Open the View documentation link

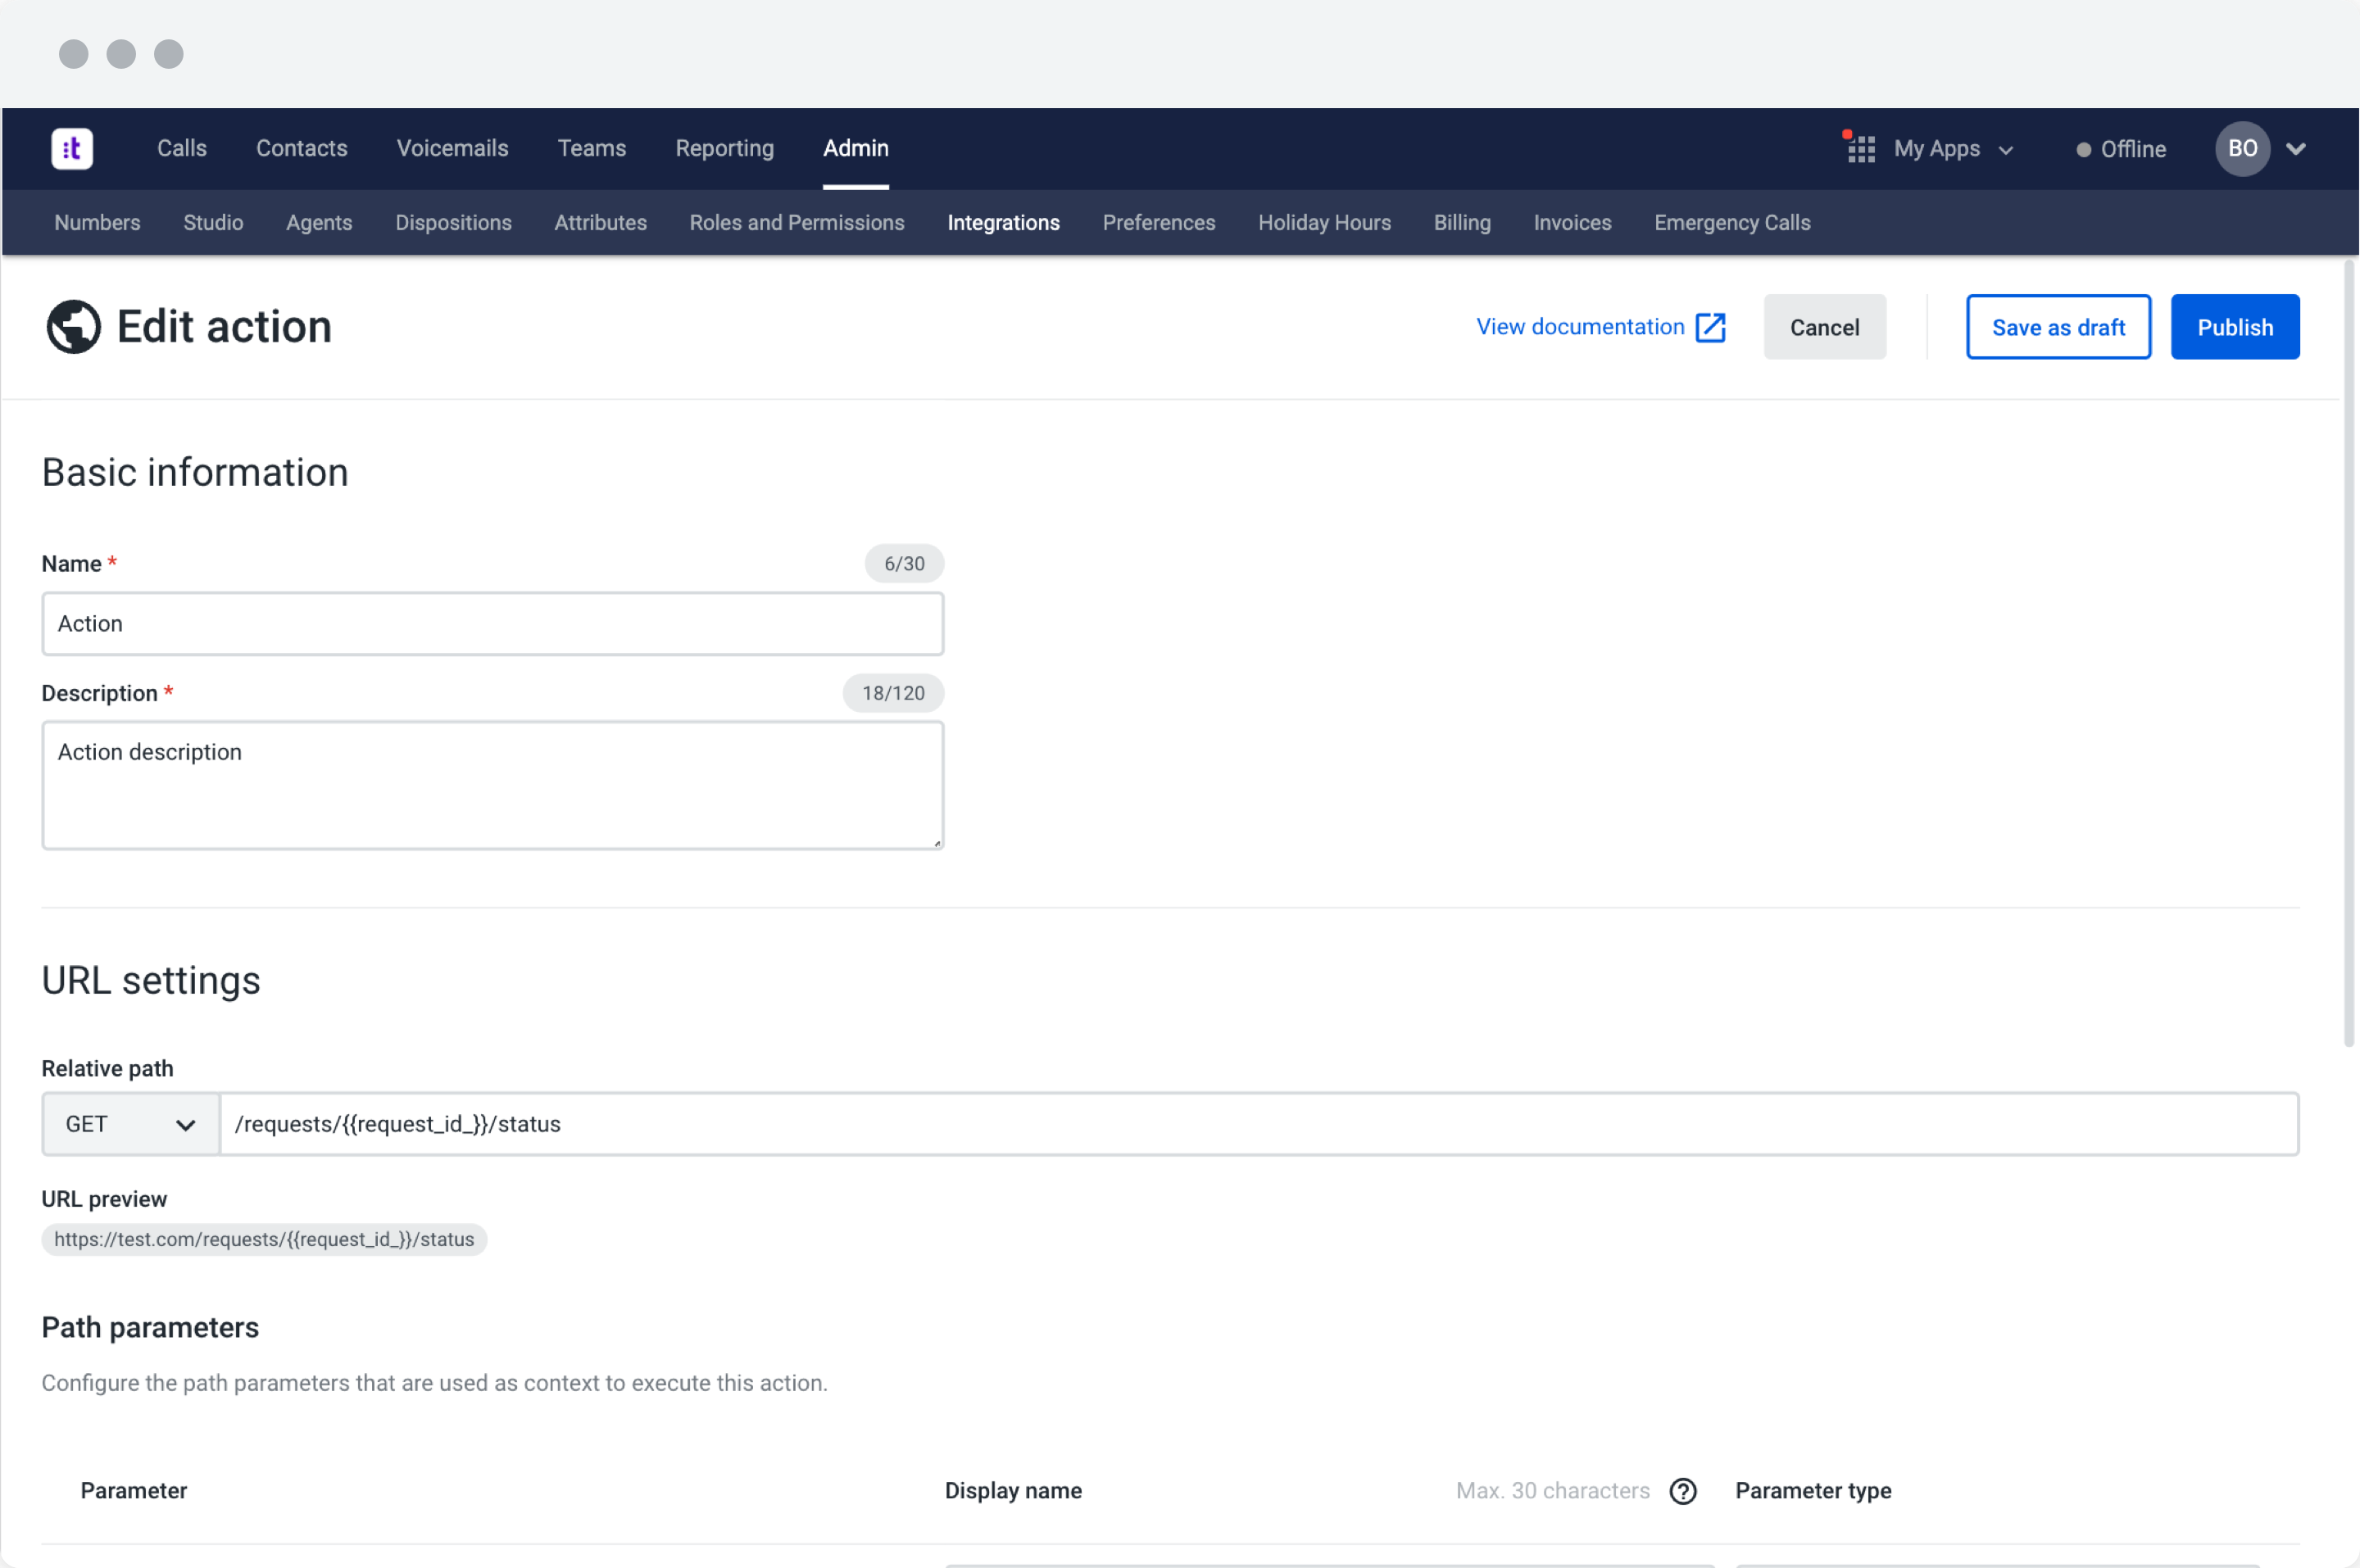click(1580, 327)
